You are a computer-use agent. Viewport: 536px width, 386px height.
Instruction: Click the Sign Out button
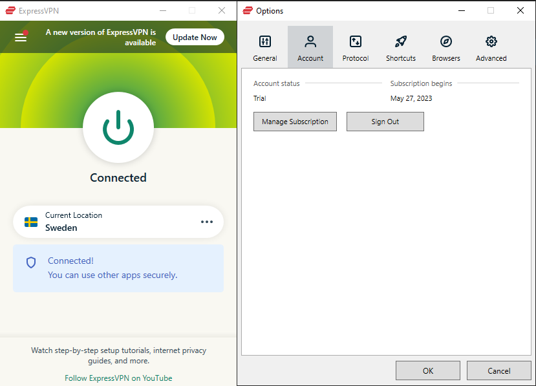point(385,122)
